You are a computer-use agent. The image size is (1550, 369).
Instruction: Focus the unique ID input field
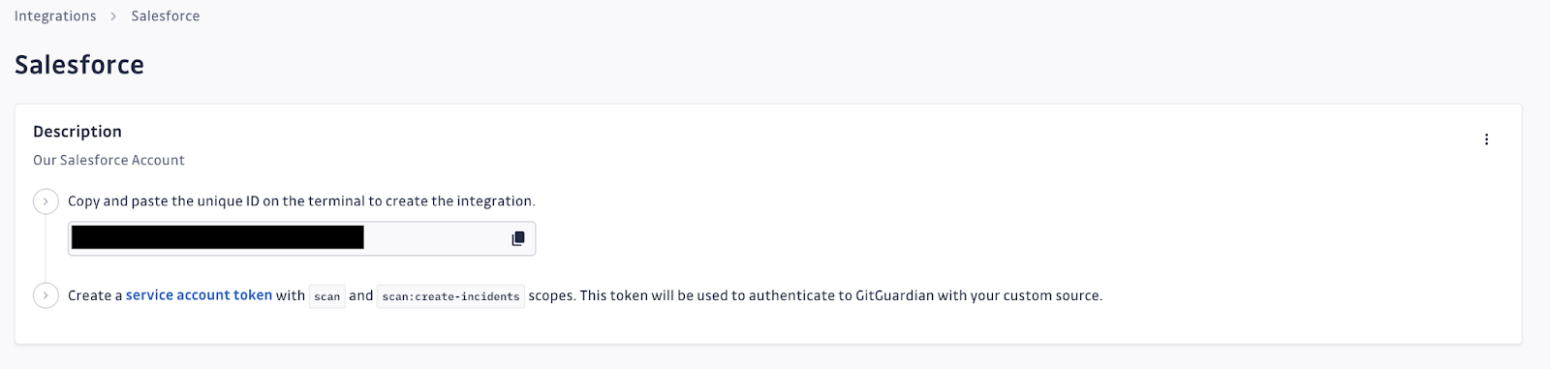pos(301,238)
